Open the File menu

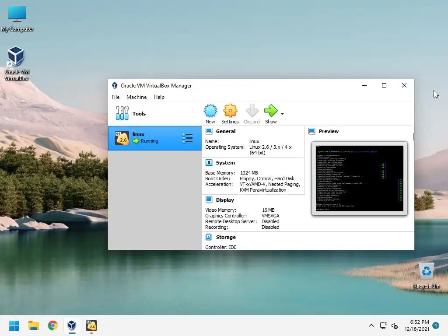(x=115, y=97)
